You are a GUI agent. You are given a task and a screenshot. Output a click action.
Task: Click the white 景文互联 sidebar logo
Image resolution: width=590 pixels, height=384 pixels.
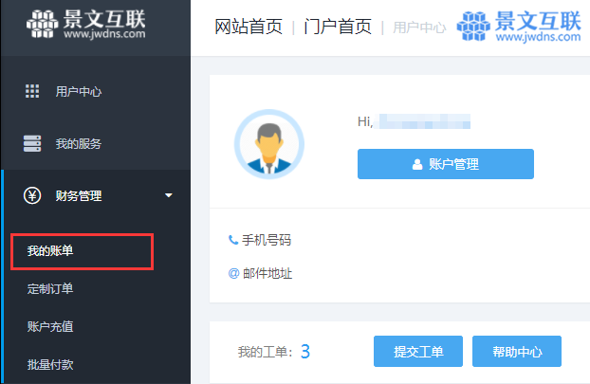85,24
